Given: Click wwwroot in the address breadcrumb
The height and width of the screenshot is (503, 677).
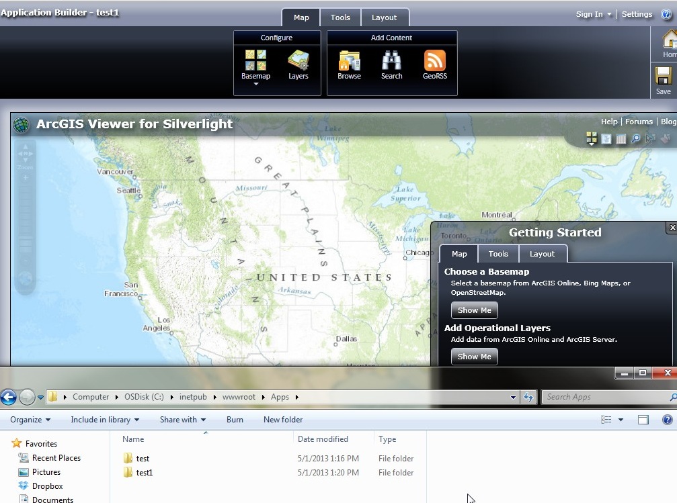Looking at the screenshot, I should point(239,397).
